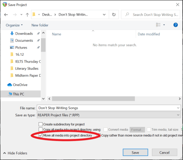Click the Cancel button
This screenshot has height=160, width=183.
[164, 152]
